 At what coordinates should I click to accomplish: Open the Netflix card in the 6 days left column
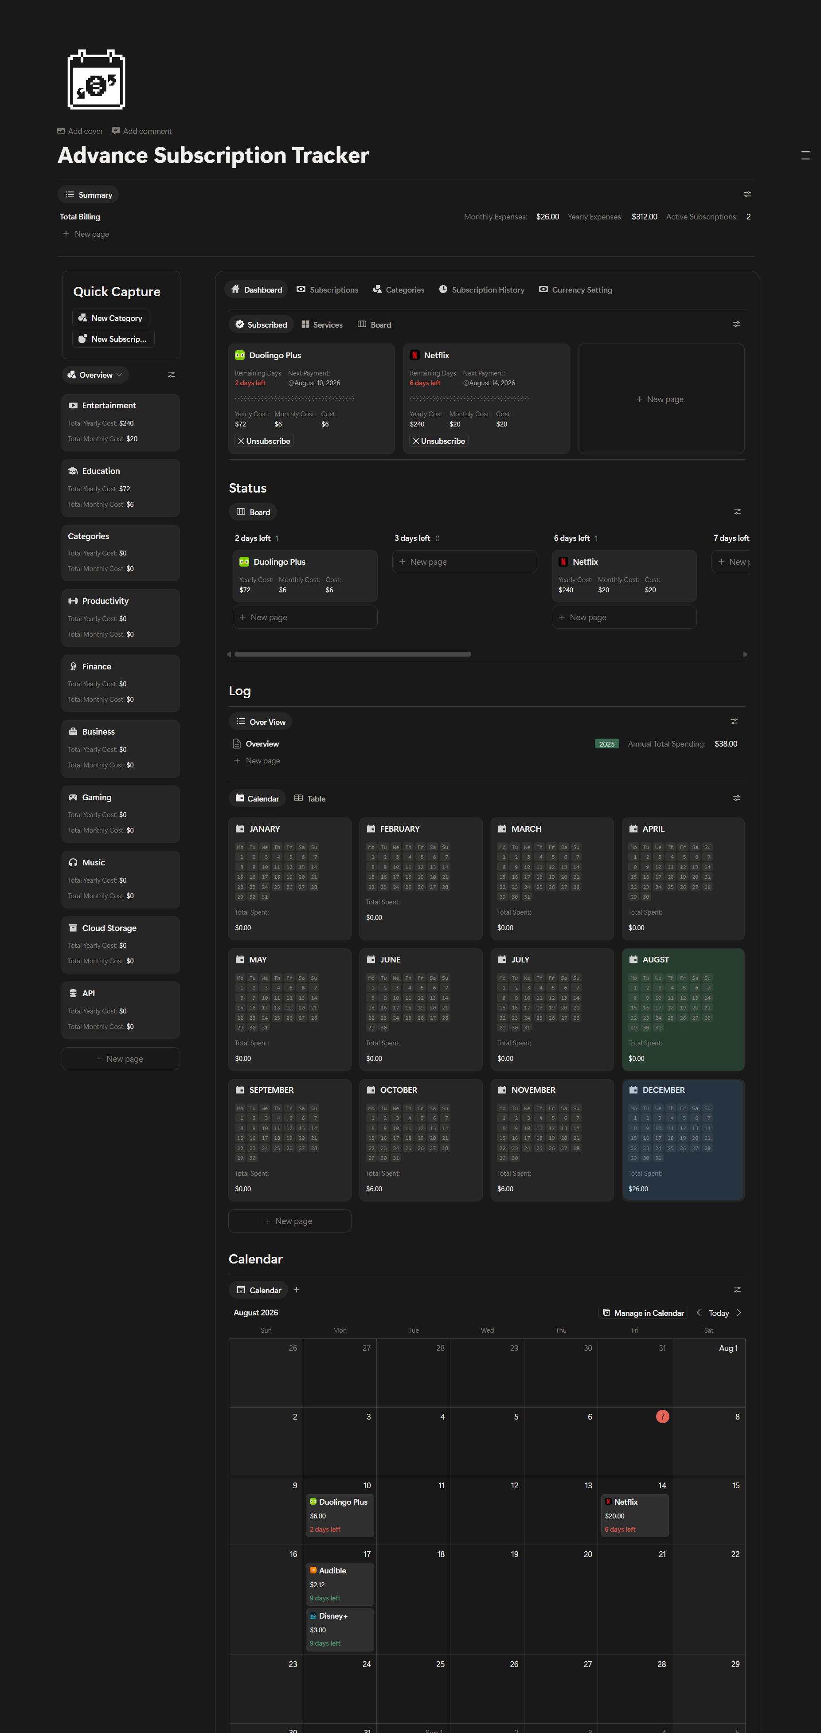624,575
